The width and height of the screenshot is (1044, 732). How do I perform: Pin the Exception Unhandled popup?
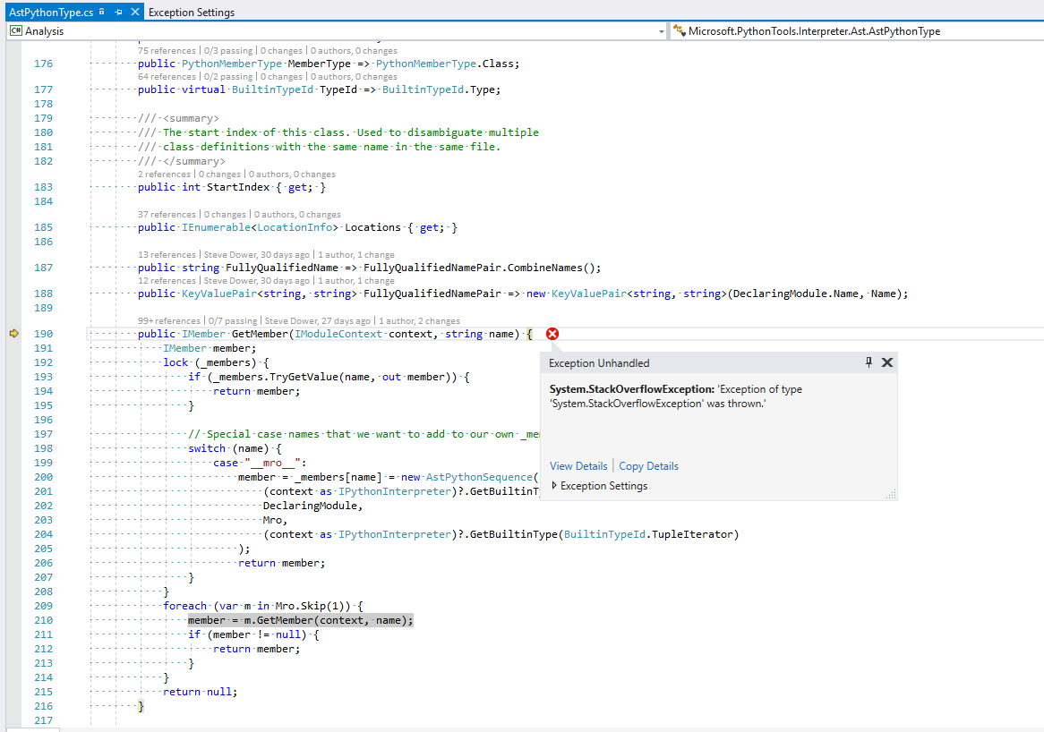[869, 362]
